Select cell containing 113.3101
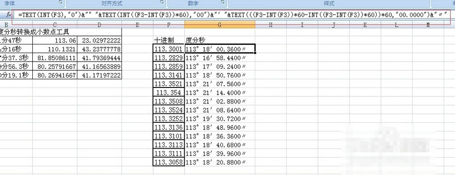Screen dimensions: 455x175 [169, 136]
